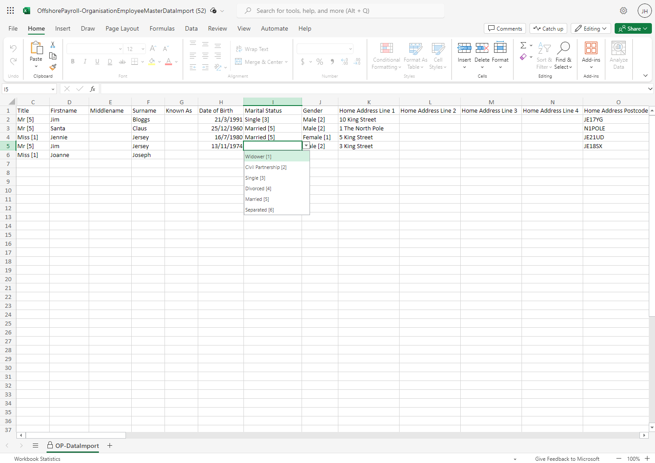Viewport: 655px width, 463px height.
Task: Expand the Editing mode dropdown
Action: (604, 28)
